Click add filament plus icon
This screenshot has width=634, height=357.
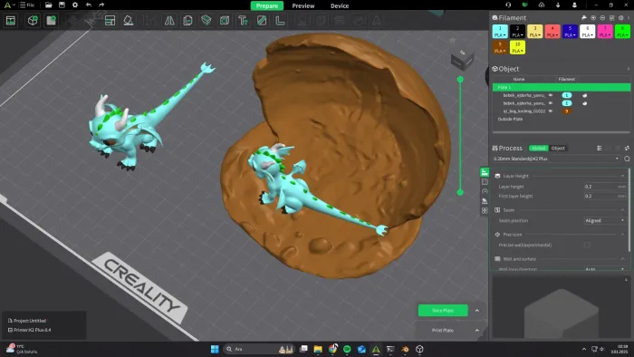point(593,18)
